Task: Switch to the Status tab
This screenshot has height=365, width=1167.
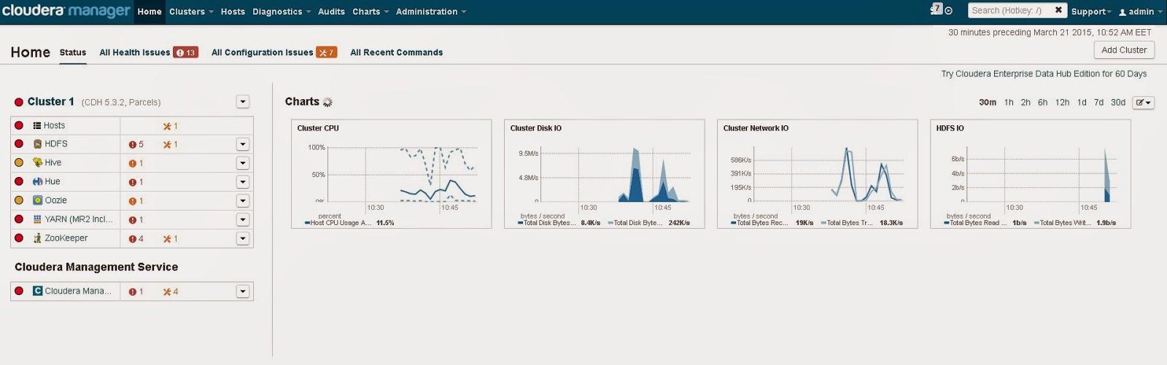Action: (73, 52)
